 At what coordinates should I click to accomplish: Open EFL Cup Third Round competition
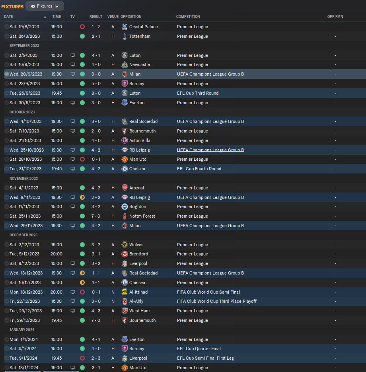coord(198,93)
